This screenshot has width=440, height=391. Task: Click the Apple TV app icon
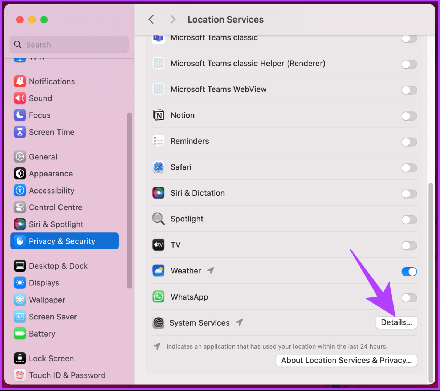tap(159, 245)
